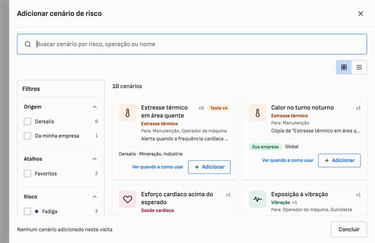Select the Exposição à vibração title

point(300,194)
